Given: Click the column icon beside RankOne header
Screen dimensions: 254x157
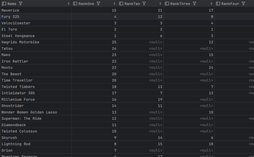Looking at the screenshot, I should tap(75, 3).
